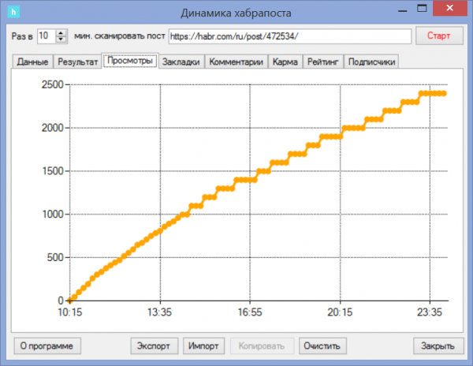Decrease scan interval with down arrow
Image resolution: width=473 pixels, height=366 pixels.
pos(61,39)
